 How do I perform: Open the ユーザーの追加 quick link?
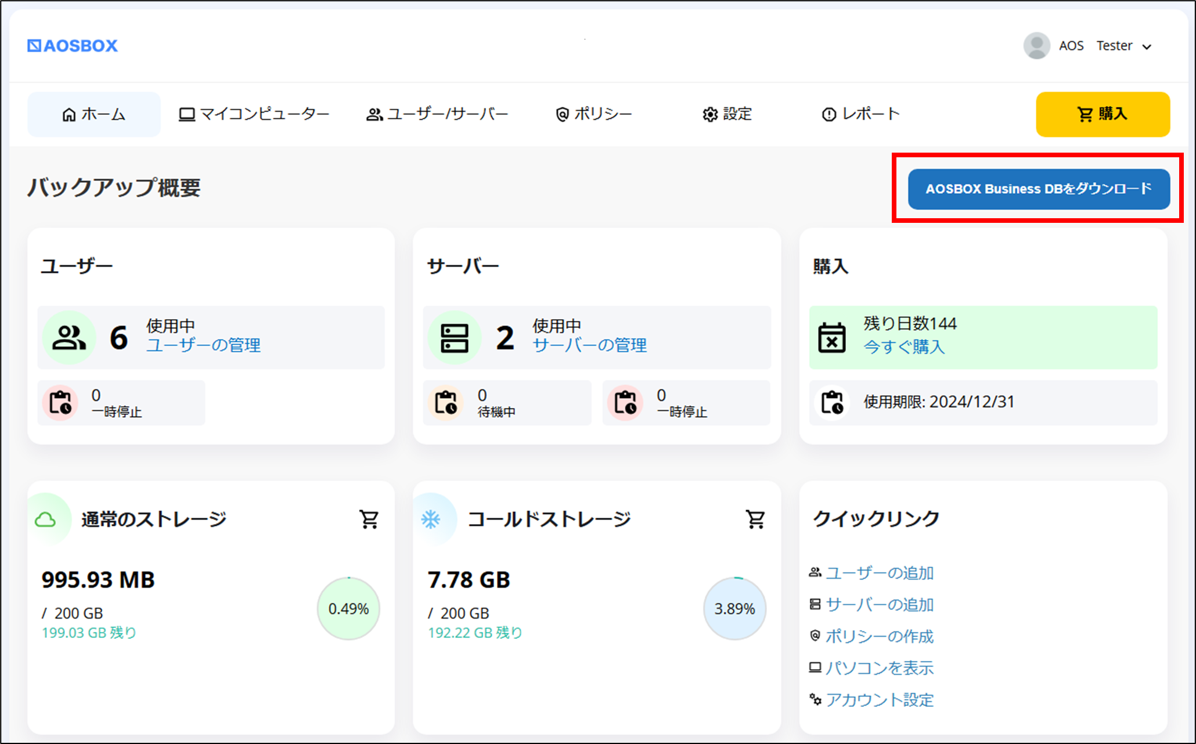pos(880,573)
